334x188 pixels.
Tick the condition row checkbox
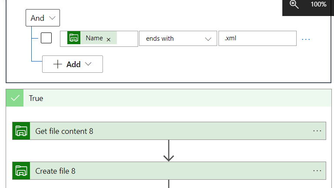[46, 38]
